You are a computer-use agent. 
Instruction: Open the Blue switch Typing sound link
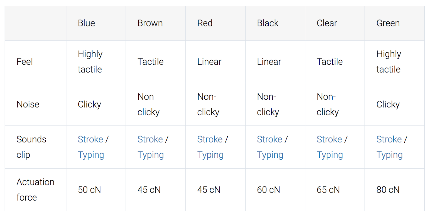pos(91,155)
